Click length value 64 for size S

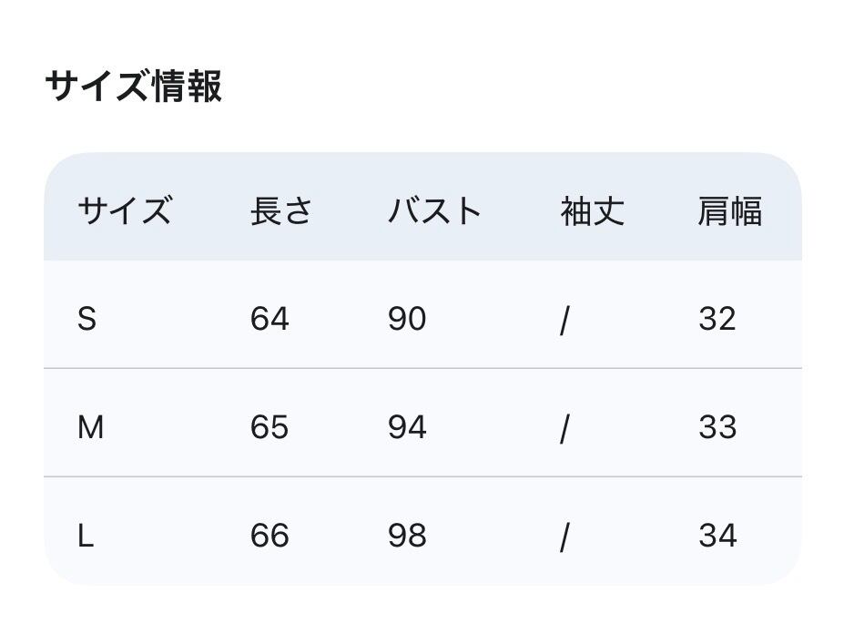[269, 319]
